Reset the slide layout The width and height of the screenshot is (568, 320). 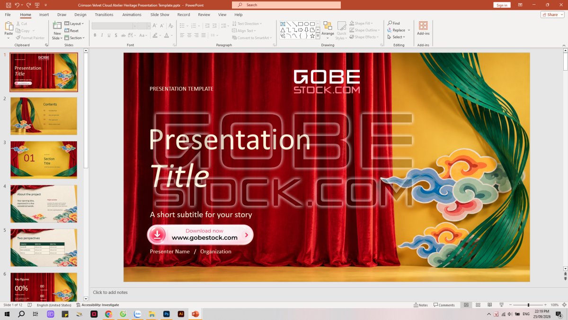(71, 31)
